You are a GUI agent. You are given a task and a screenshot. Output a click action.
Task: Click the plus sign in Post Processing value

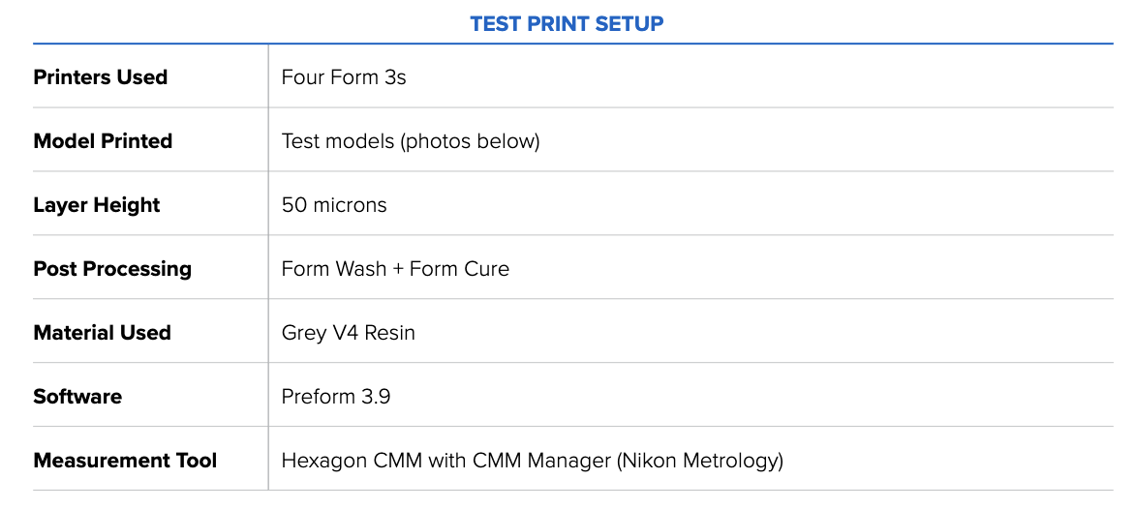(398, 269)
